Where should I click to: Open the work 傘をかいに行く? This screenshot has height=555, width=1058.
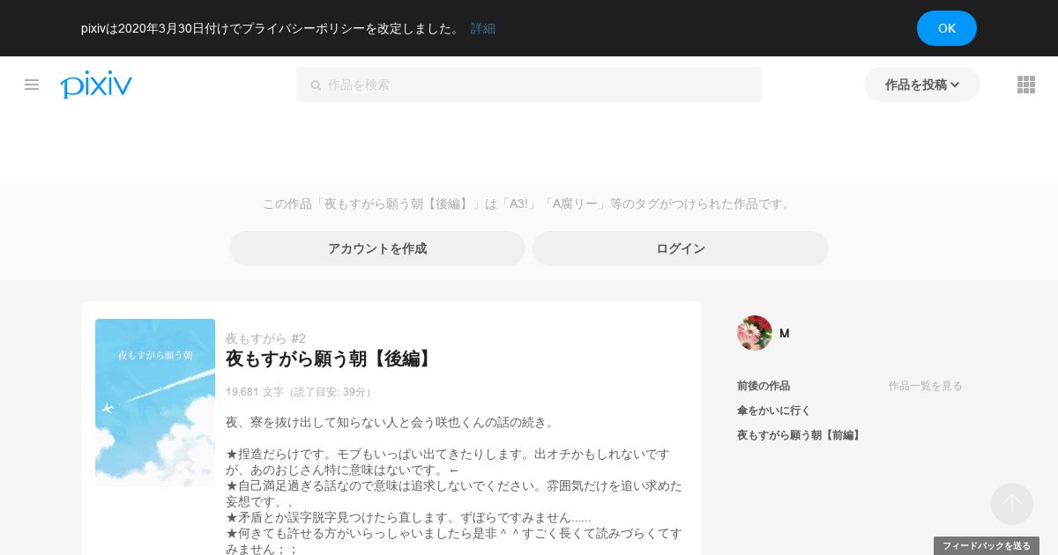(774, 411)
